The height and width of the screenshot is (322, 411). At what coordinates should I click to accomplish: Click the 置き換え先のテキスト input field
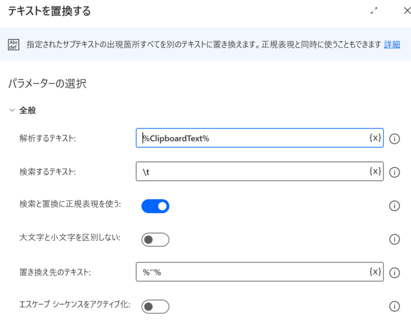point(259,272)
